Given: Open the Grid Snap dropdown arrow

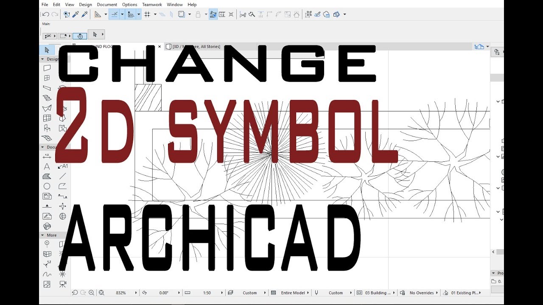Looking at the screenshot, I should (x=155, y=14).
